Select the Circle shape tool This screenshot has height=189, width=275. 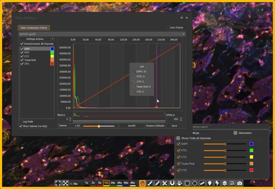(x=195, y=183)
